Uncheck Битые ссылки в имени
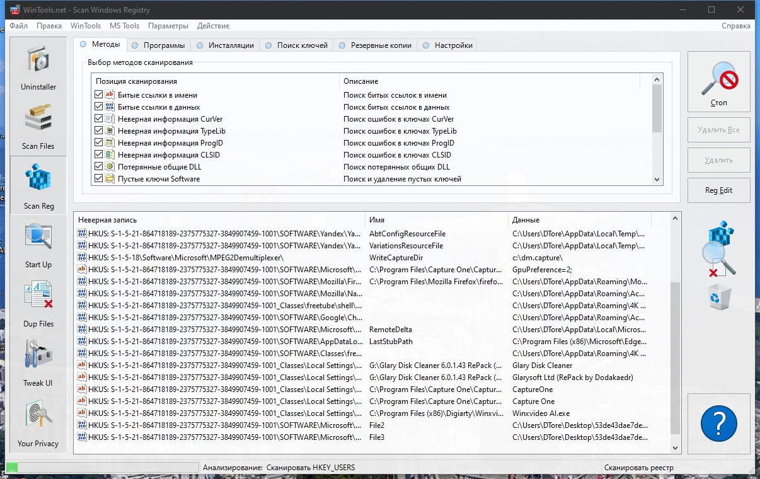The image size is (760, 479). tap(98, 95)
